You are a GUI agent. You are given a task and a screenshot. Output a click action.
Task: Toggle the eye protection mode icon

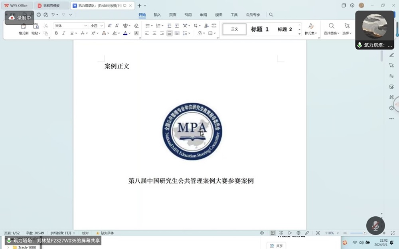(x=262, y=233)
